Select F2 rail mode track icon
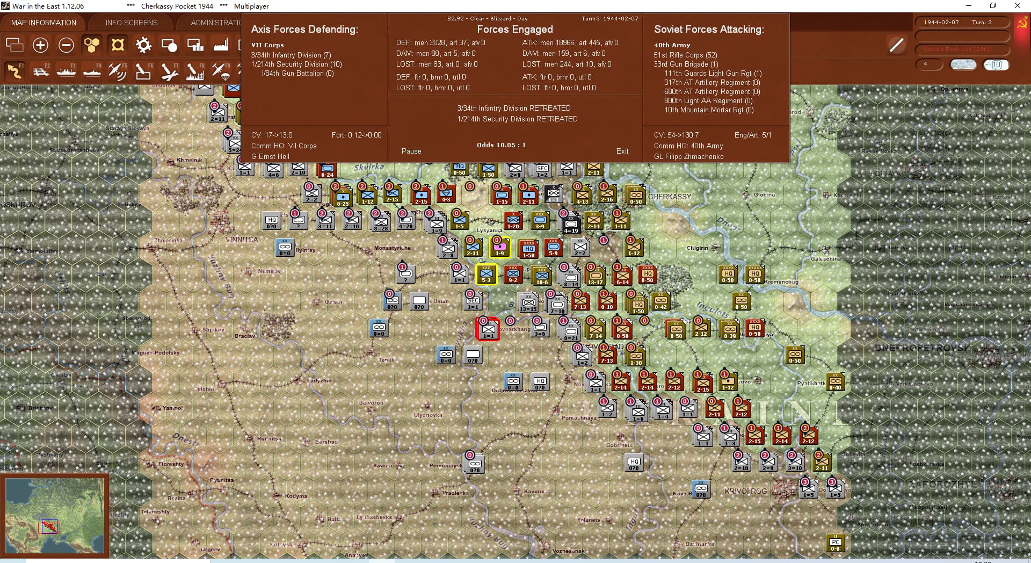 pos(40,71)
